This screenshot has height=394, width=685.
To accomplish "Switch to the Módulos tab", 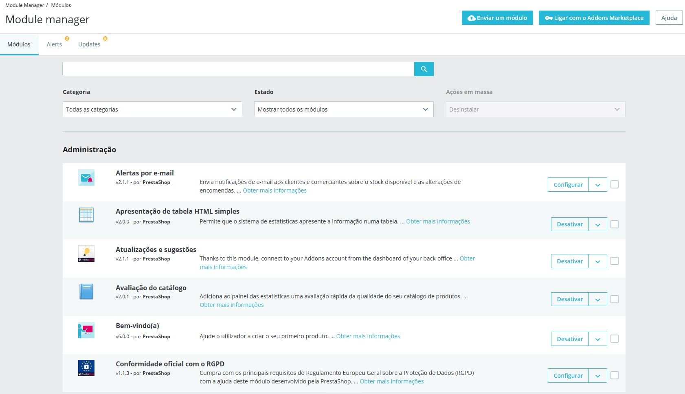I will (19, 44).
